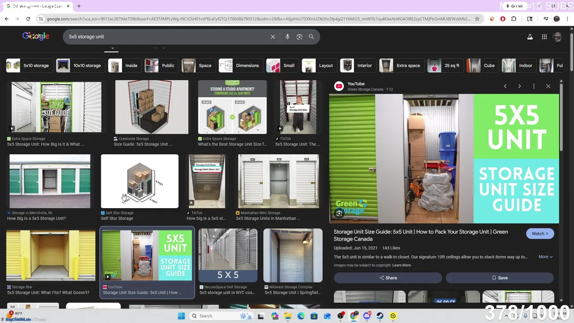Go back with browser back arrow
574x323 pixels.
[x=6, y=19]
